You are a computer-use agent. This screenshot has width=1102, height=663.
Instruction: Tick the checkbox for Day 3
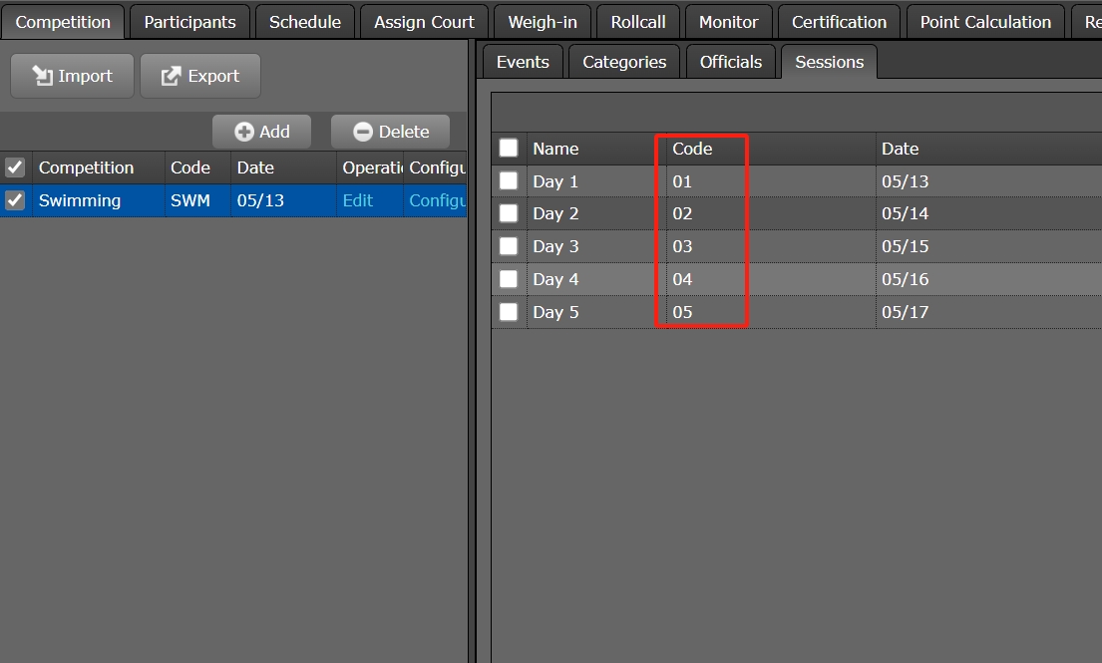coord(509,246)
